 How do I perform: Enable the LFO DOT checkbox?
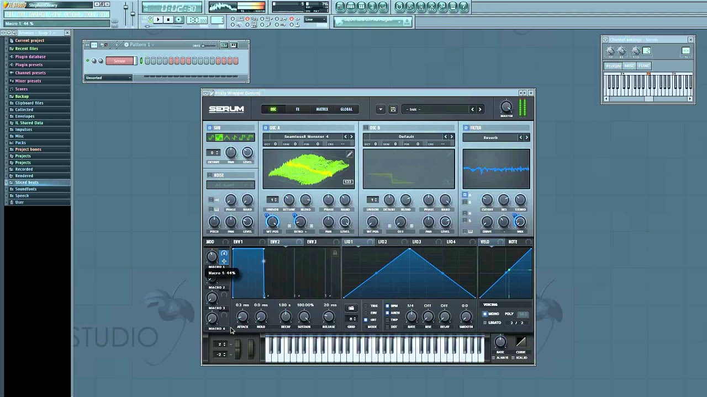click(387, 327)
